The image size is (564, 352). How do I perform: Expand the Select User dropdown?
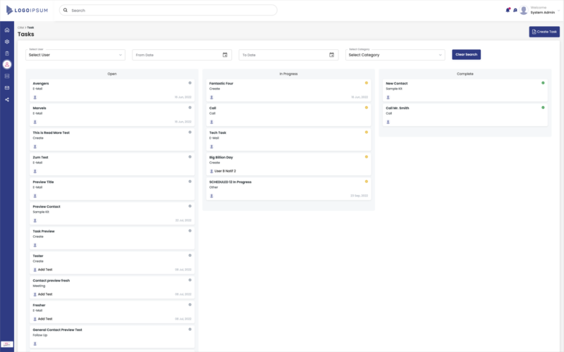[x=75, y=54]
